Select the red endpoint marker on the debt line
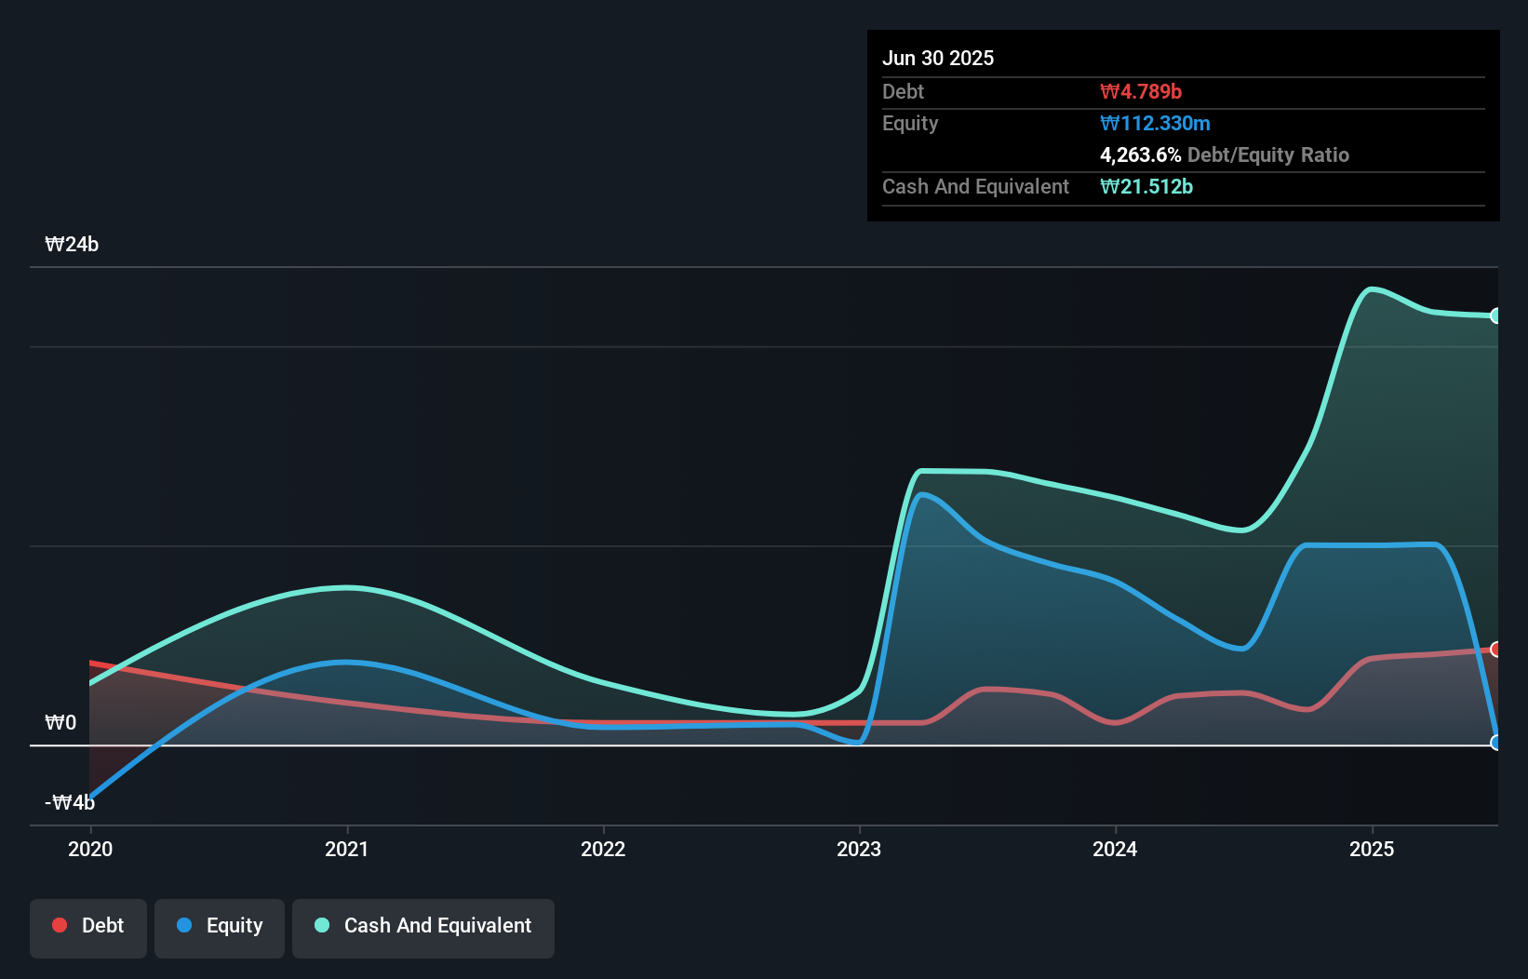1528x979 pixels. [1496, 650]
